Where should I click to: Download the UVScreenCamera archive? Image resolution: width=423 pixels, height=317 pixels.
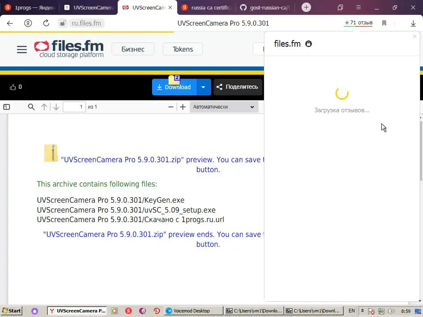(x=174, y=87)
